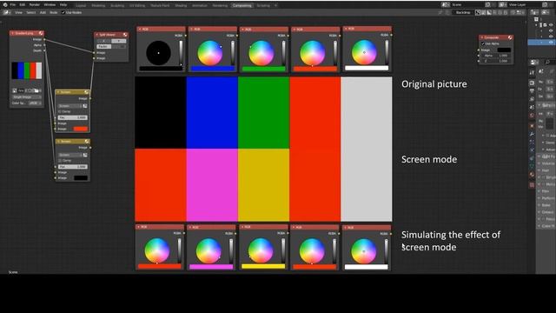
Task: Click color wheel in bottom magenta RGB node
Action: click(208, 250)
